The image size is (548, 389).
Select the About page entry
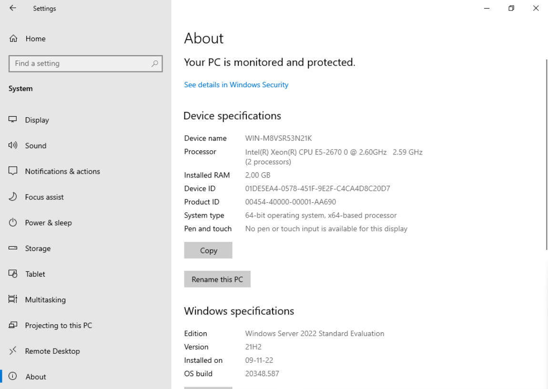(x=86, y=377)
